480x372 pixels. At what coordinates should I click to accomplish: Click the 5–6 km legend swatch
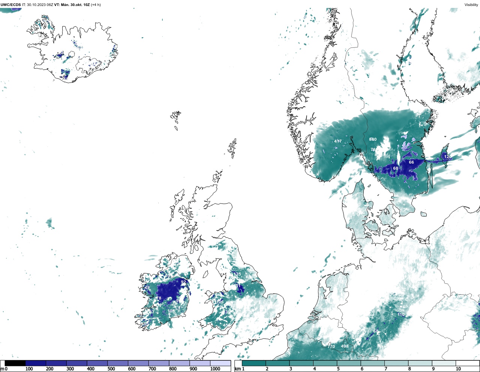pos(349,363)
